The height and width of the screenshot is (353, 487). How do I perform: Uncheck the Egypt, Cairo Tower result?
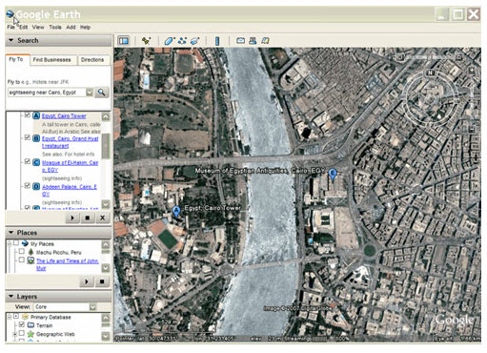(28, 114)
